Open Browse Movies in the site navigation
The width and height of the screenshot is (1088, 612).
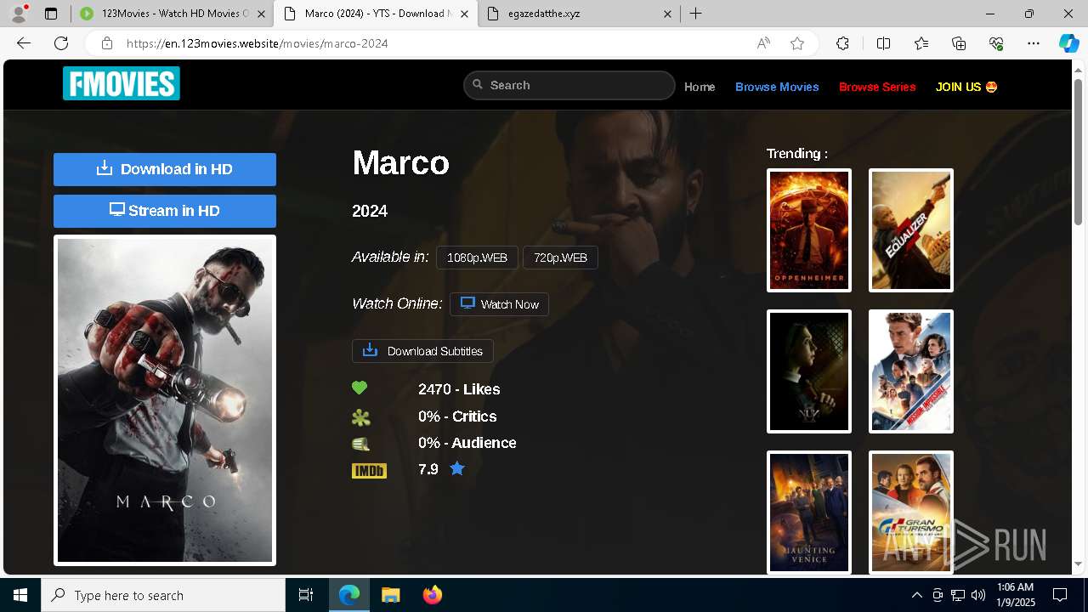coord(777,87)
